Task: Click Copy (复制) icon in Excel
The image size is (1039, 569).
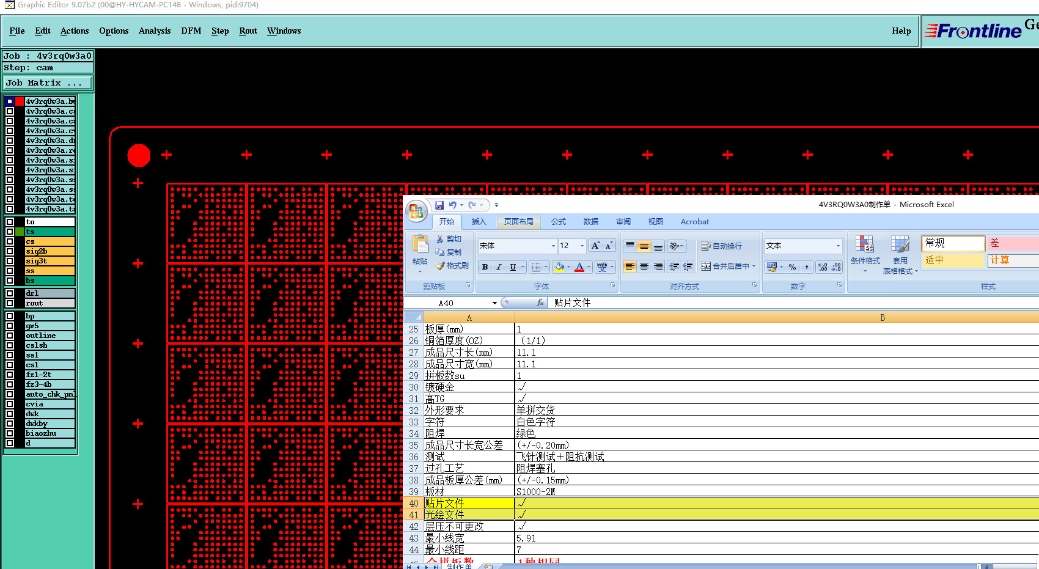Action: [x=440, y=252]
